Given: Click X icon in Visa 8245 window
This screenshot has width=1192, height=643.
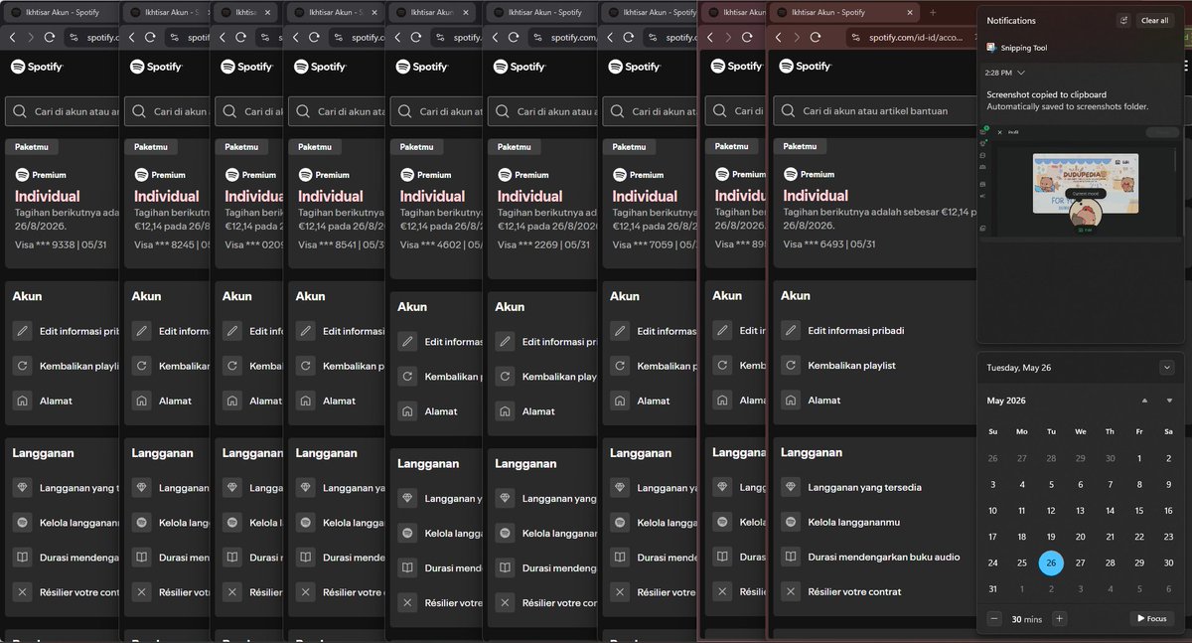Looking at the screenshot, I should [142, 592].
